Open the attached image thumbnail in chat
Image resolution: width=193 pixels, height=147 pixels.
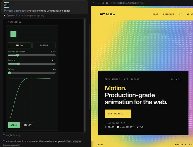[x=6, y=5]
